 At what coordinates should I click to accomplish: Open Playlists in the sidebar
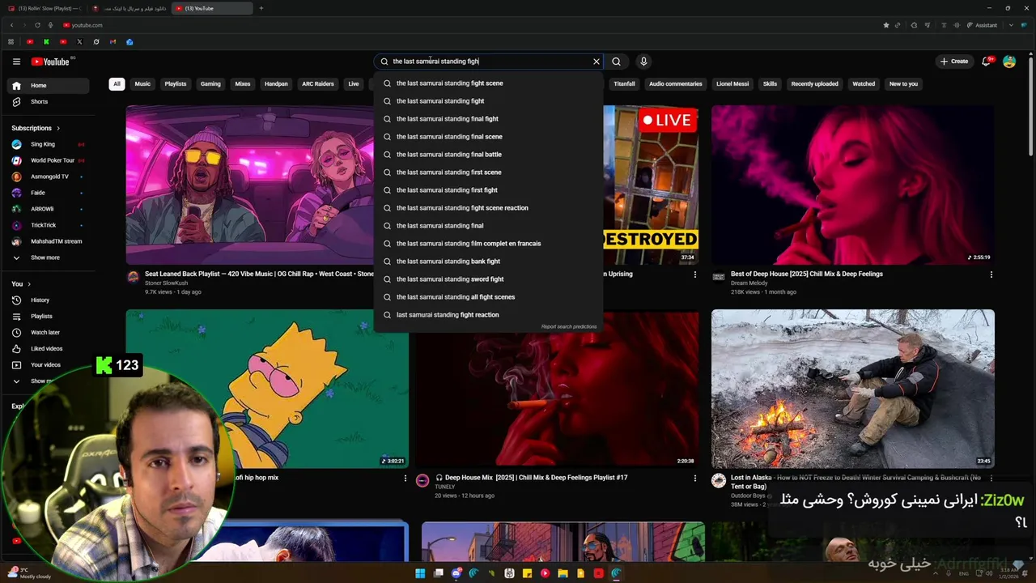point(50,316)
